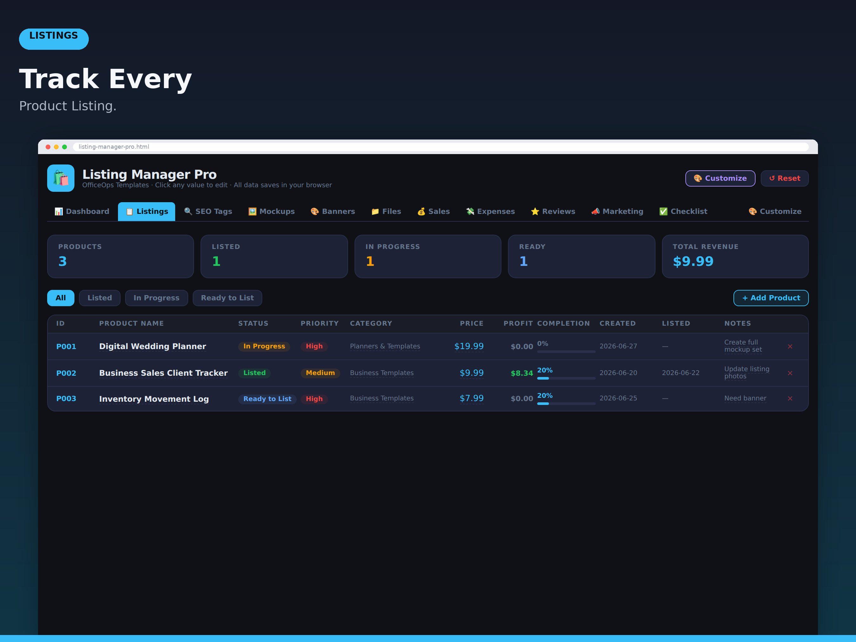Switch to the Sales tab
Image resolution: width=856 pixels, height=642 pixels.
[x=433, y=211]
